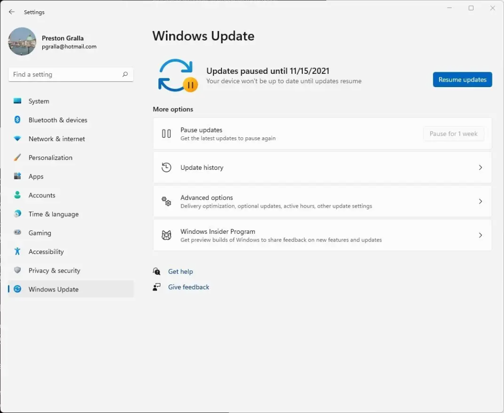Open the Accessibility label
The width and height of the screenshot is (504, 413).
(46, 252)
